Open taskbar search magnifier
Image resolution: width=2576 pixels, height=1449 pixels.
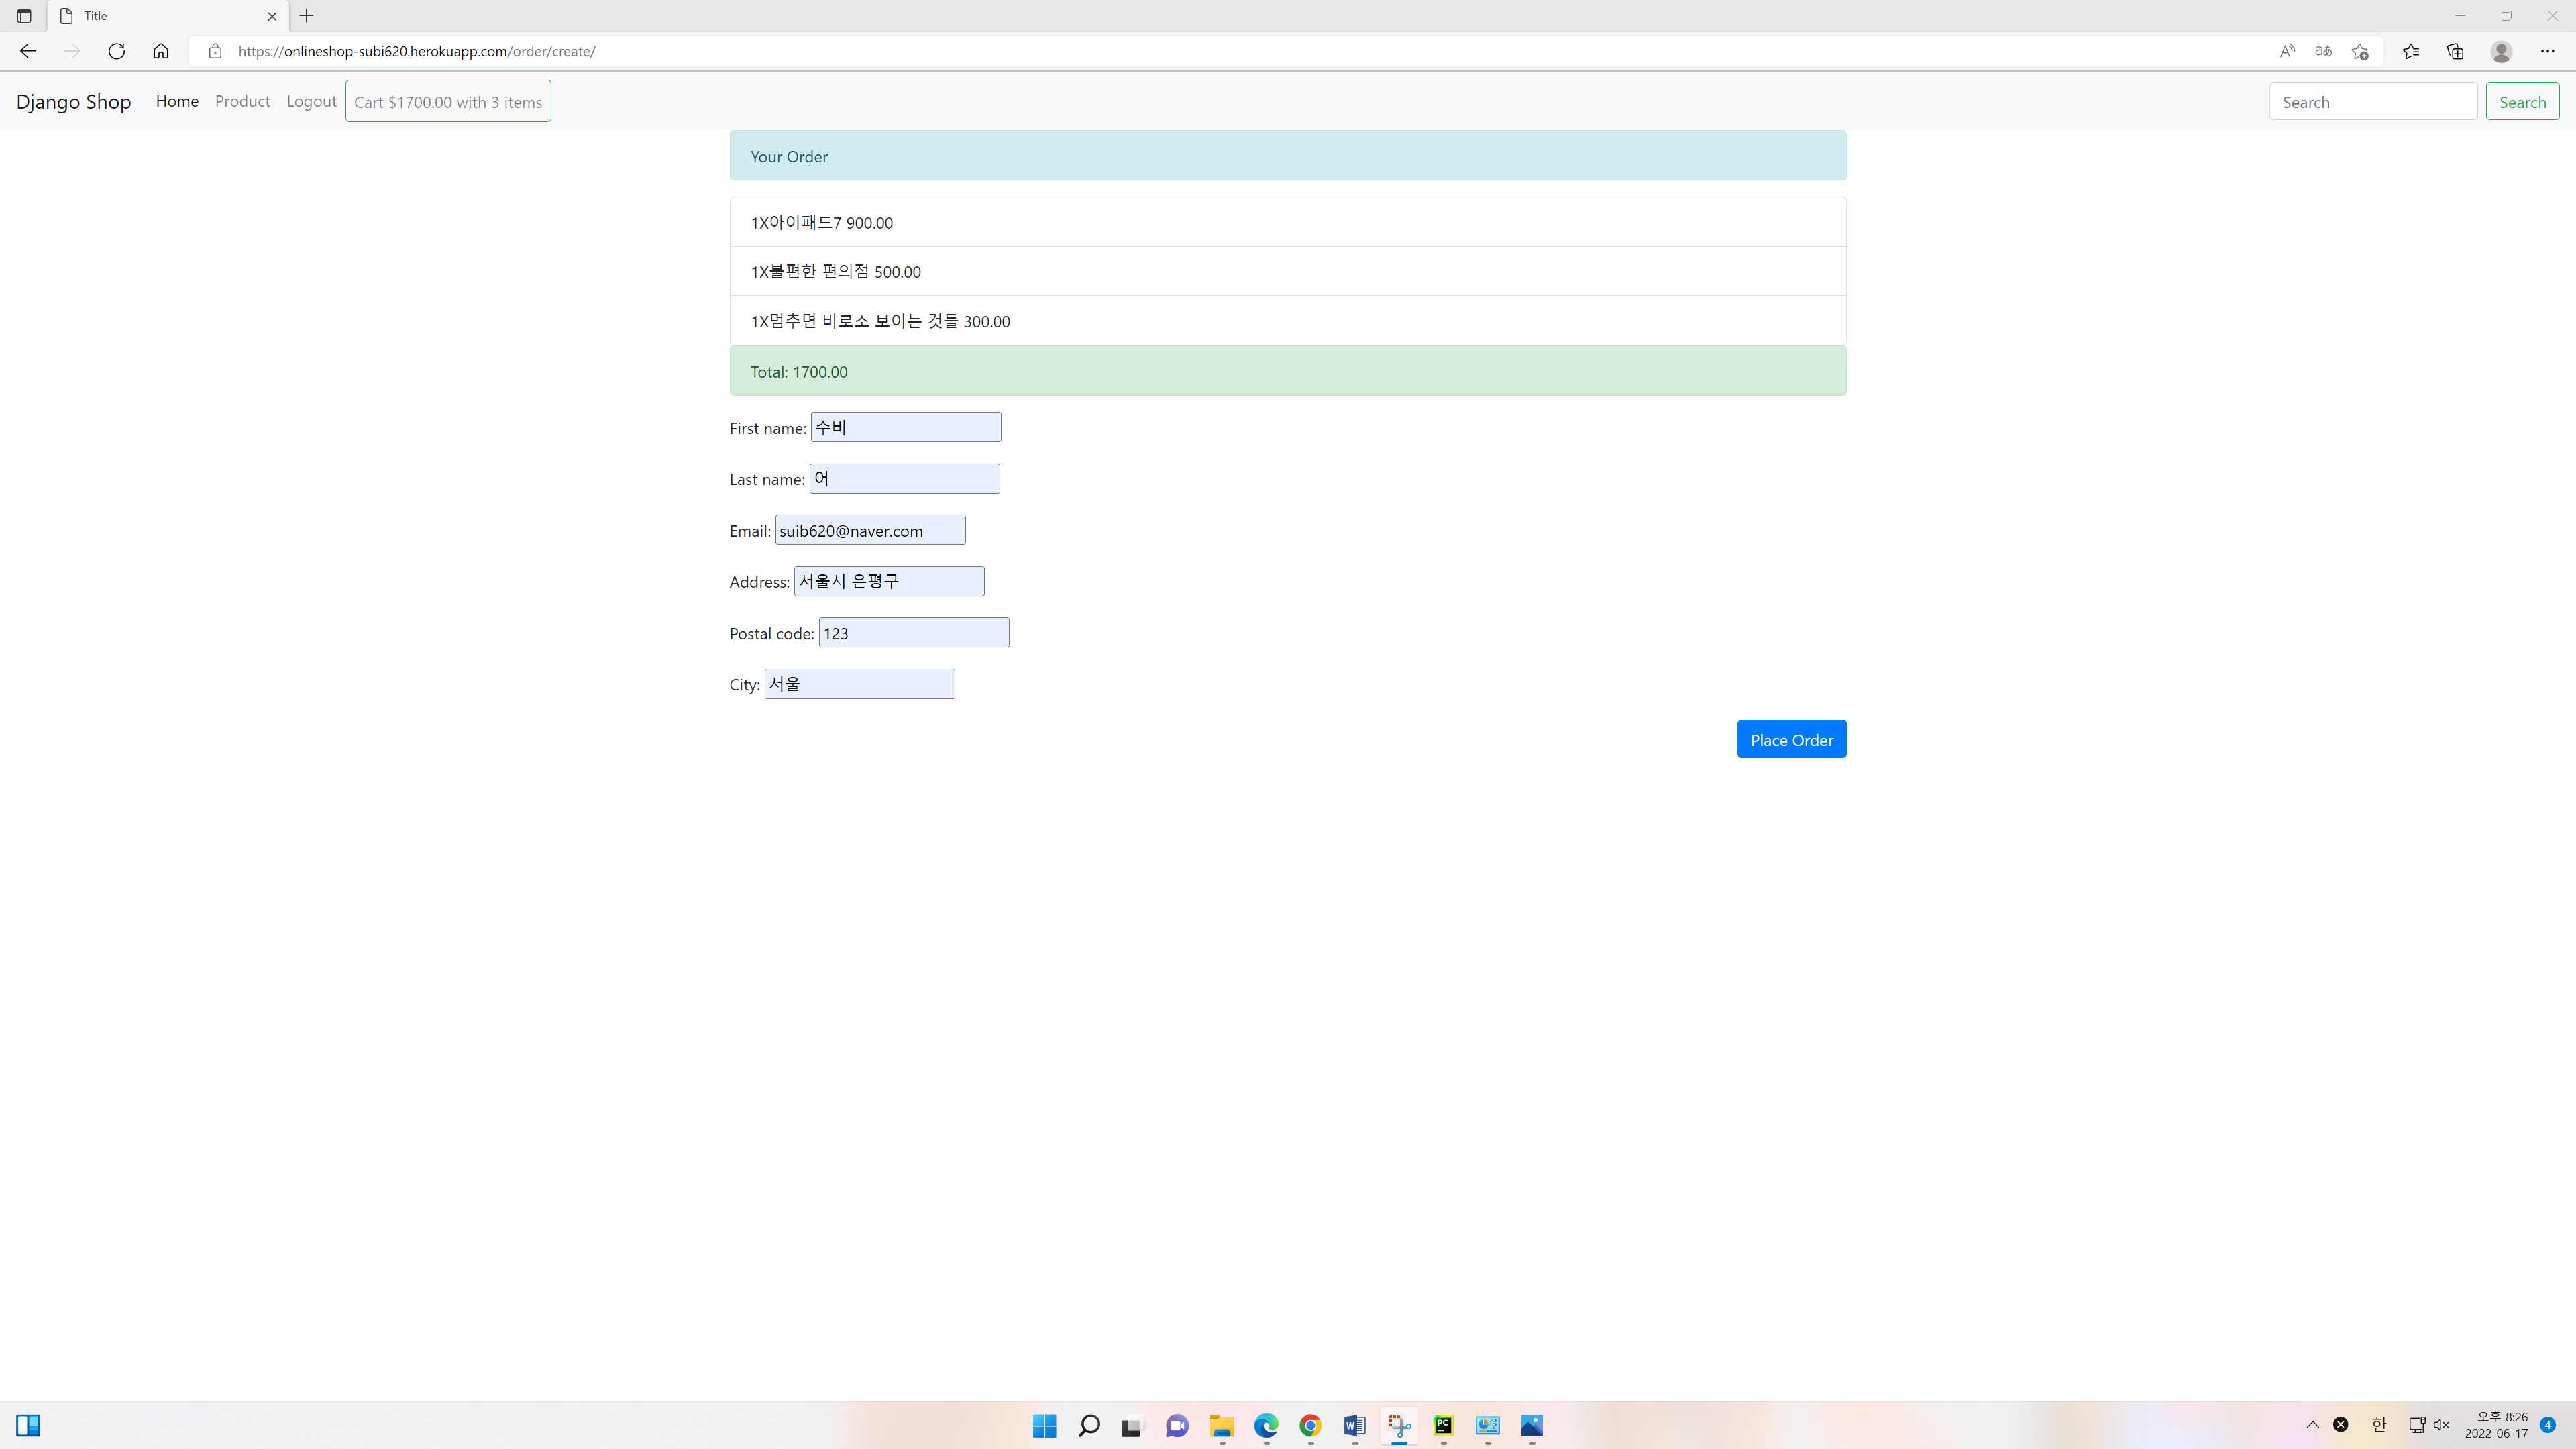point(1089,1425)
